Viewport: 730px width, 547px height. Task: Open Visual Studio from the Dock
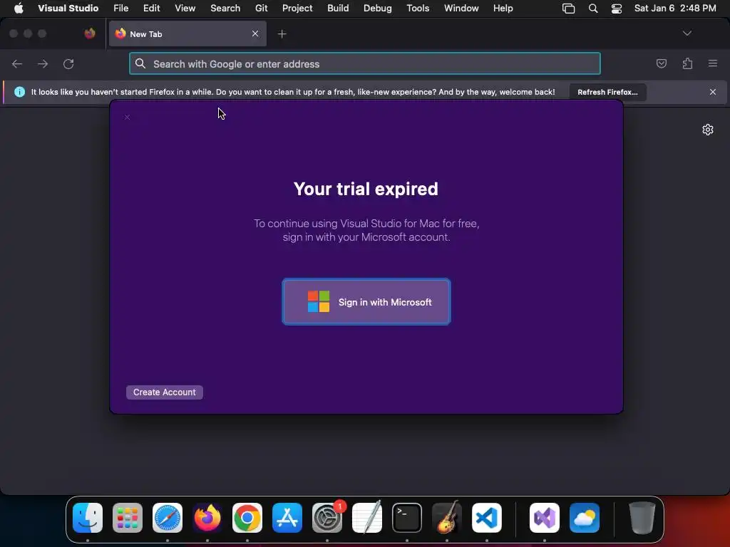point(545,518)
